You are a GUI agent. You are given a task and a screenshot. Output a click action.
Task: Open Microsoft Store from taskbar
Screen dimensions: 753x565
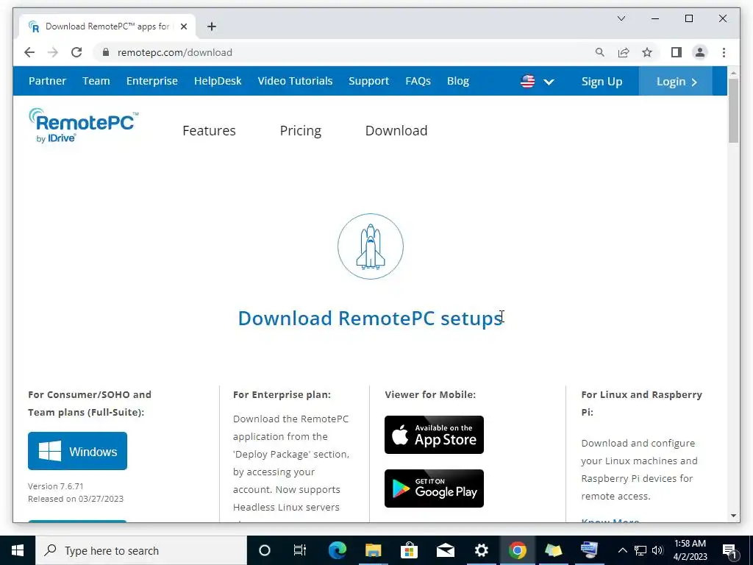[409, 550]
